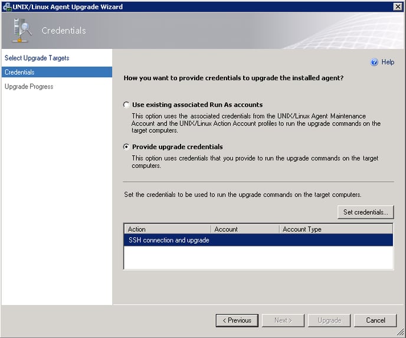Click the wizard title bar icon

(7, 6)
